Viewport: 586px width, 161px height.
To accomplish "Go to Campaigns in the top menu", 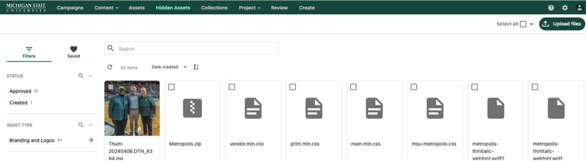I will pyautogui.click(x=70, y=8).
